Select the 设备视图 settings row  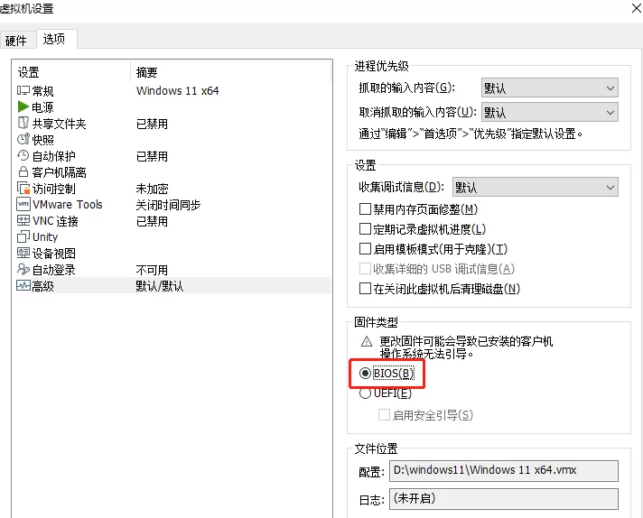(x=172, y=254)
